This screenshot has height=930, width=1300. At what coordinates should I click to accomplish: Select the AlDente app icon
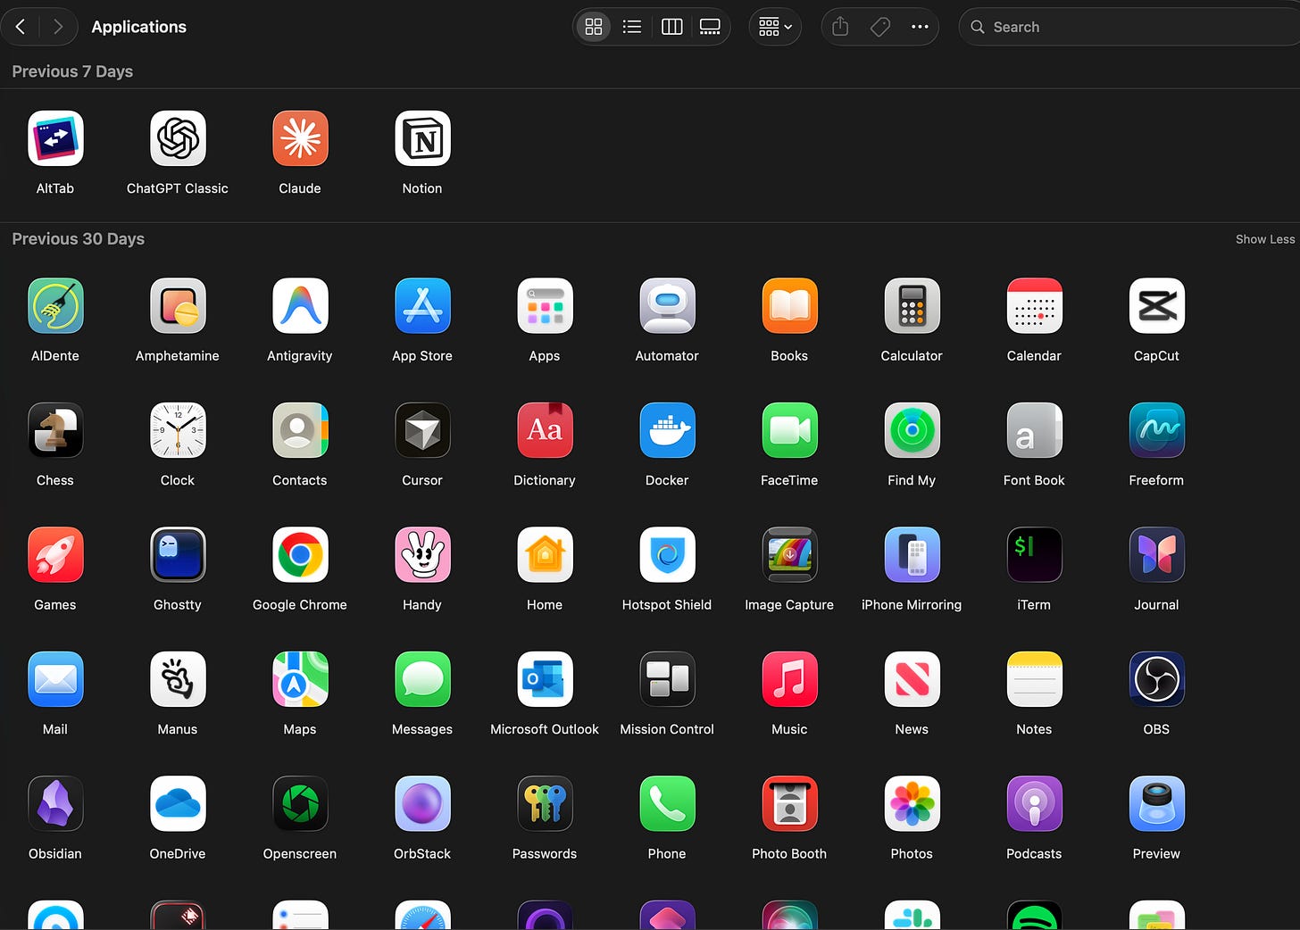pos(55,305)
